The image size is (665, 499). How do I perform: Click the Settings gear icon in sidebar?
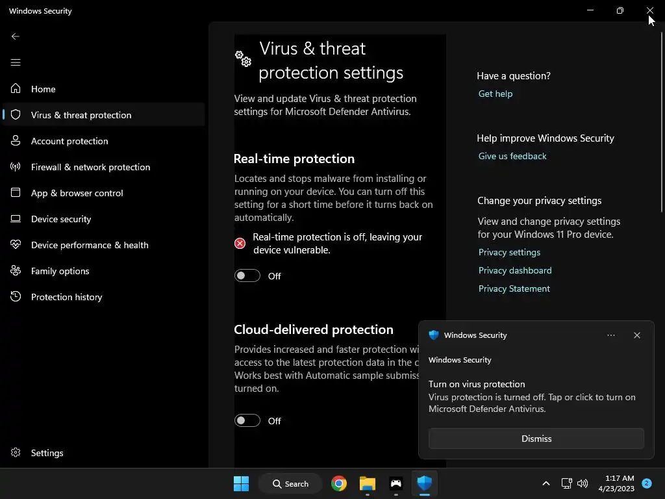tap(16, 452)
